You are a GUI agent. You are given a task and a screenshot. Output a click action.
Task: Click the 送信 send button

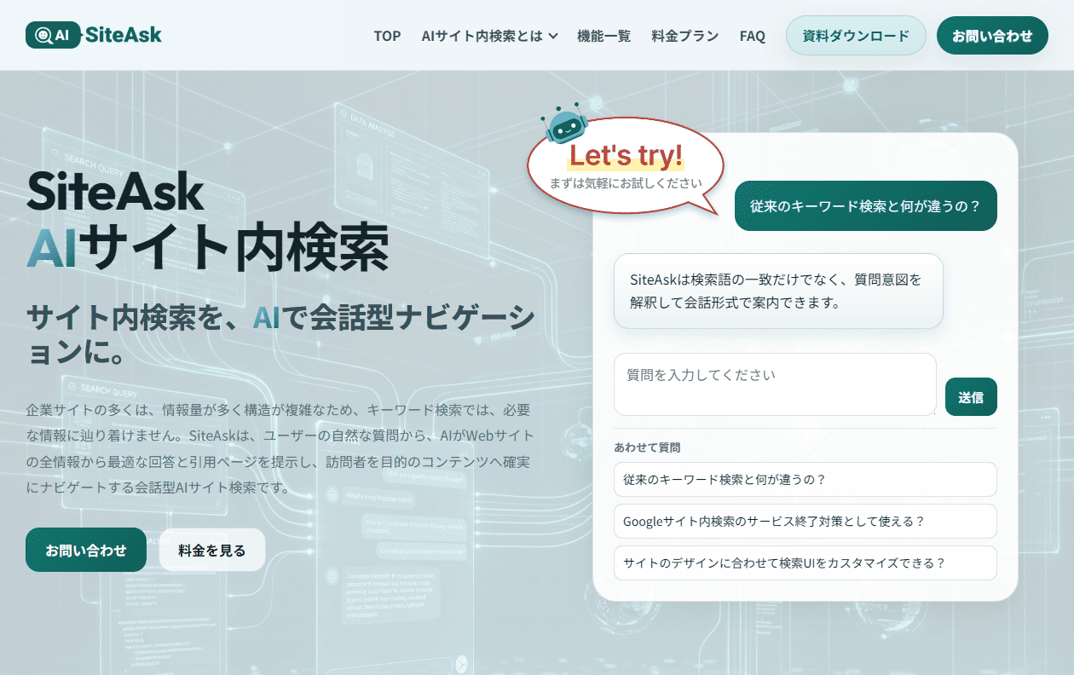971,397
